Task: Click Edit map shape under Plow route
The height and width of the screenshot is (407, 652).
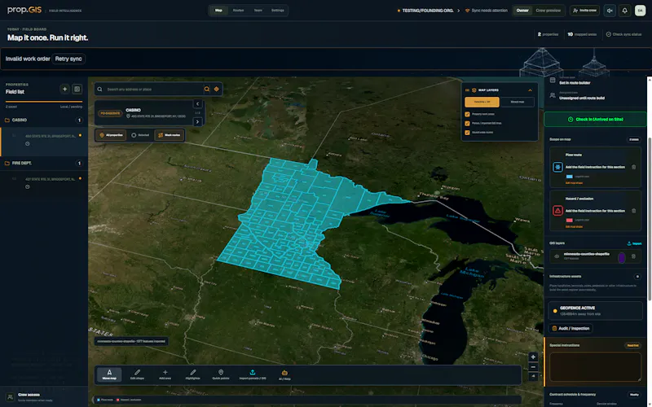Action: click(574, 182)
